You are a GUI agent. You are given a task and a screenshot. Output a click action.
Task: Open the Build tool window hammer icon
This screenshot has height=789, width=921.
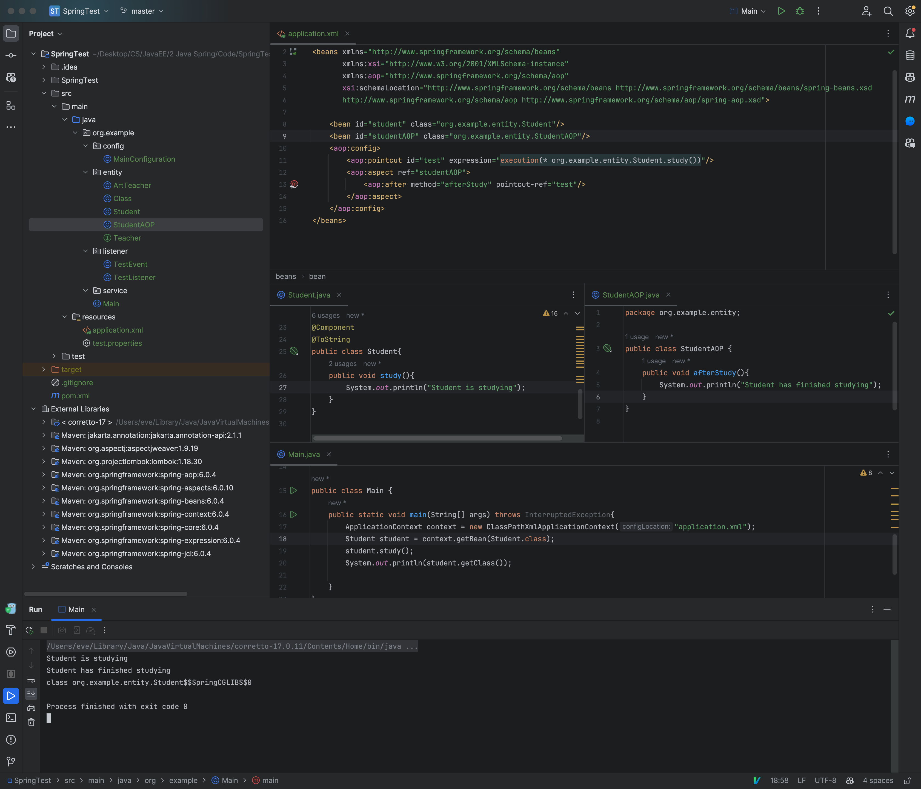tap(11, 630)
